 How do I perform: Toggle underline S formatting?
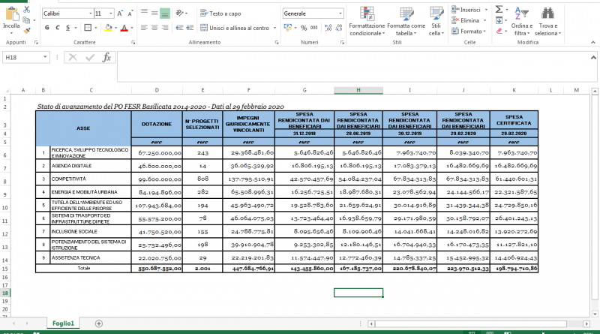(67, 28)
